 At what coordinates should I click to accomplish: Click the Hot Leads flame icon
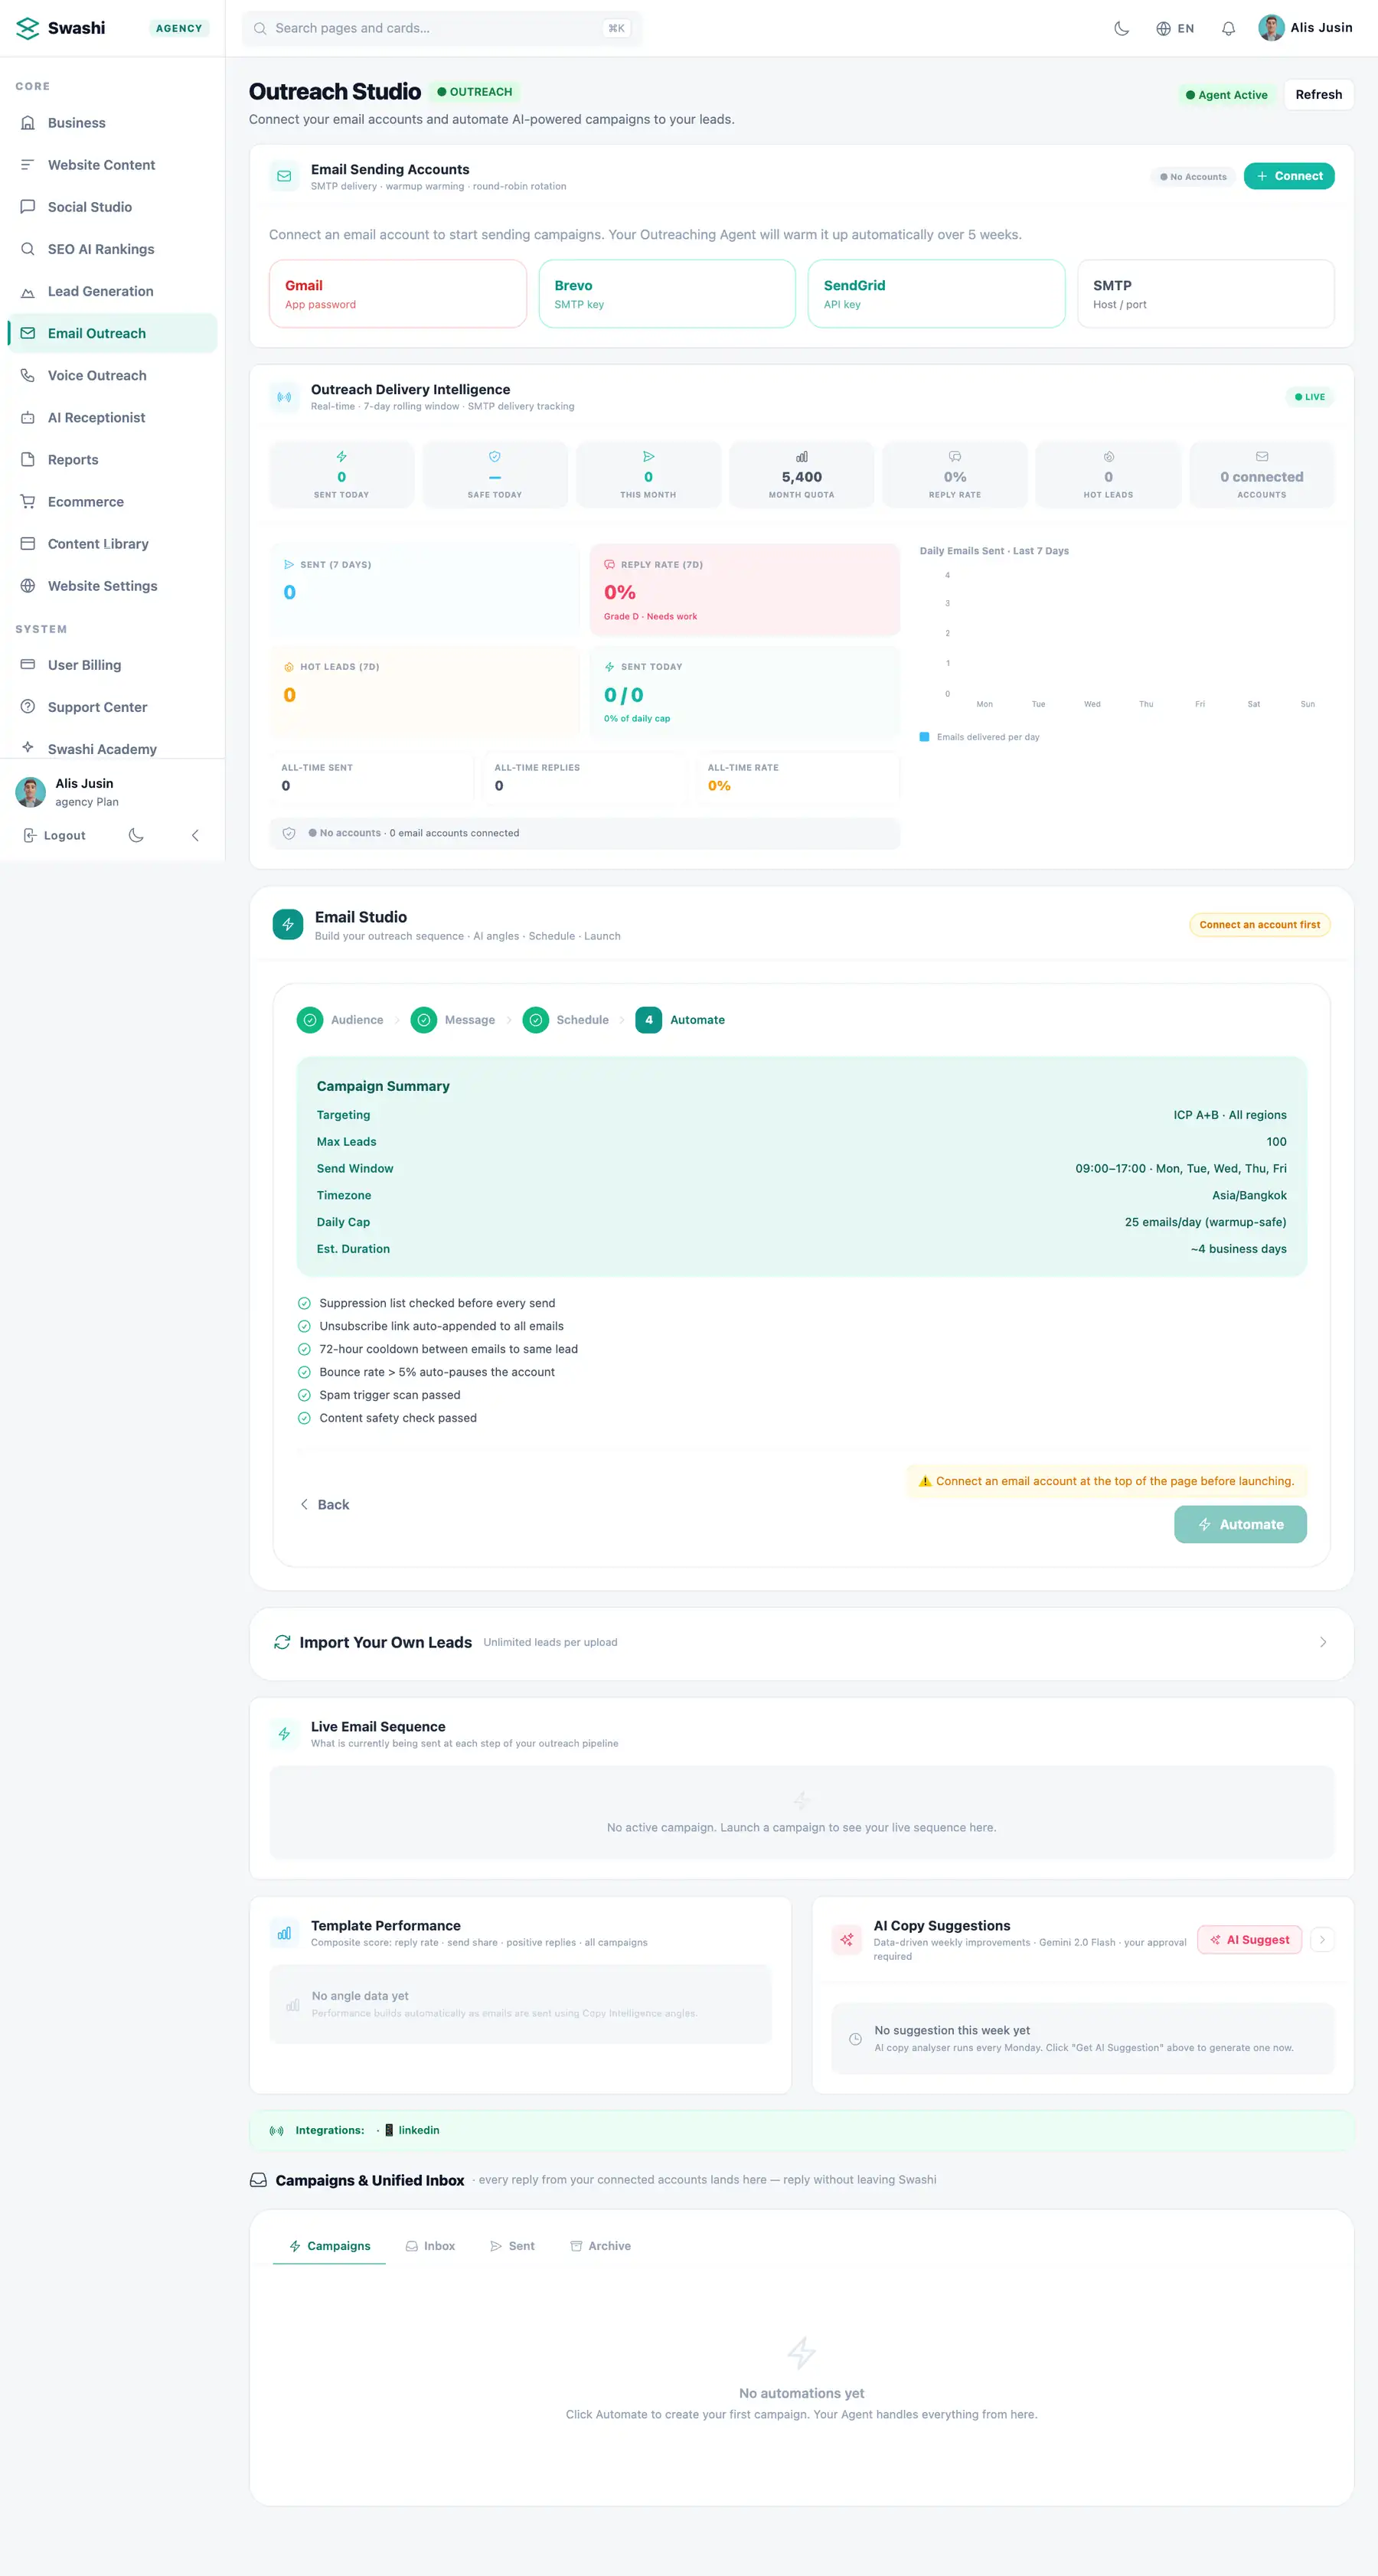coord(1108,456)
